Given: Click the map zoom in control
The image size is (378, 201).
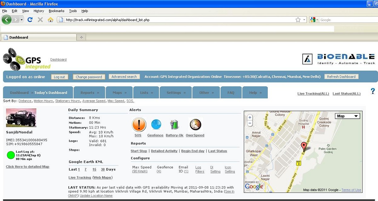Looking at the screenshot, I should pos(249,117).
